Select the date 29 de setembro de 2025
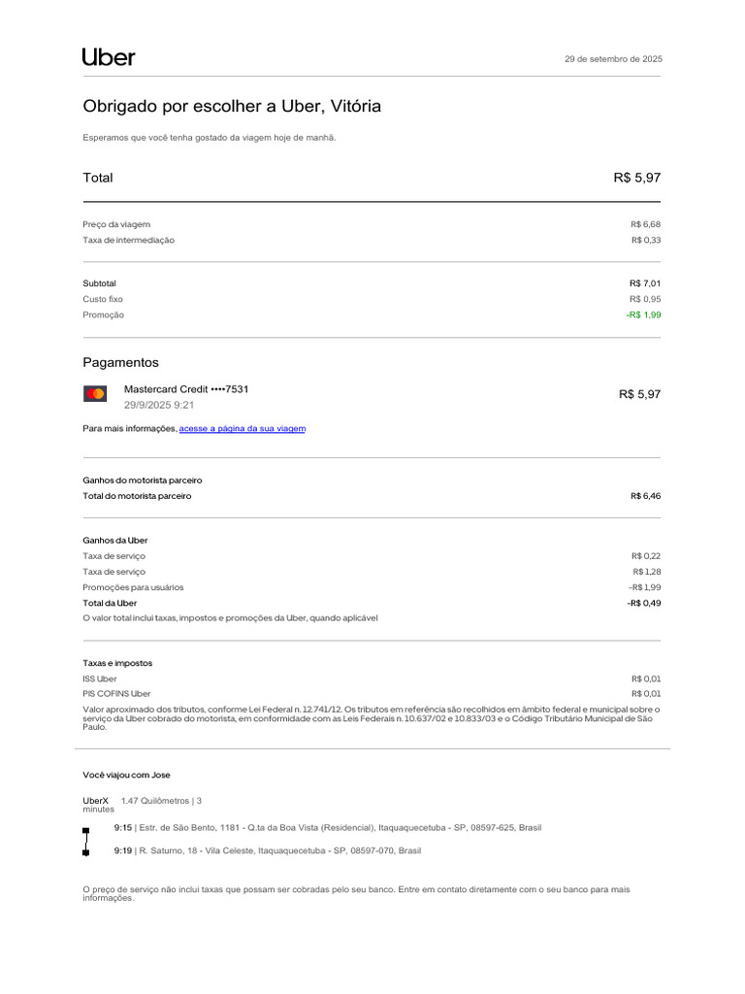The width and height of the screenshot is (745, 994). click(x=613, y=59)
